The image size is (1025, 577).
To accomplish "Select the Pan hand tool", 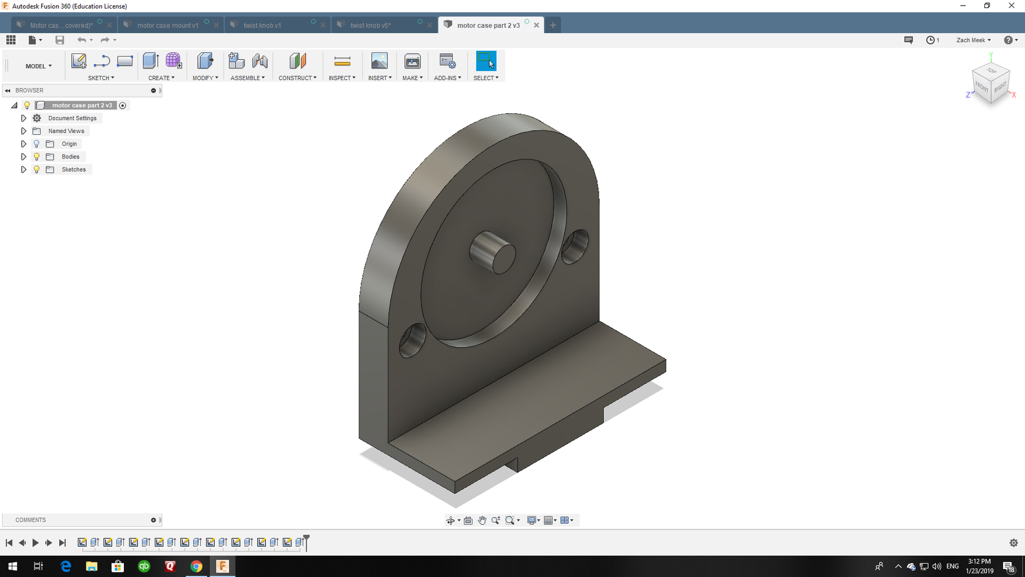I will pos(482,521).
